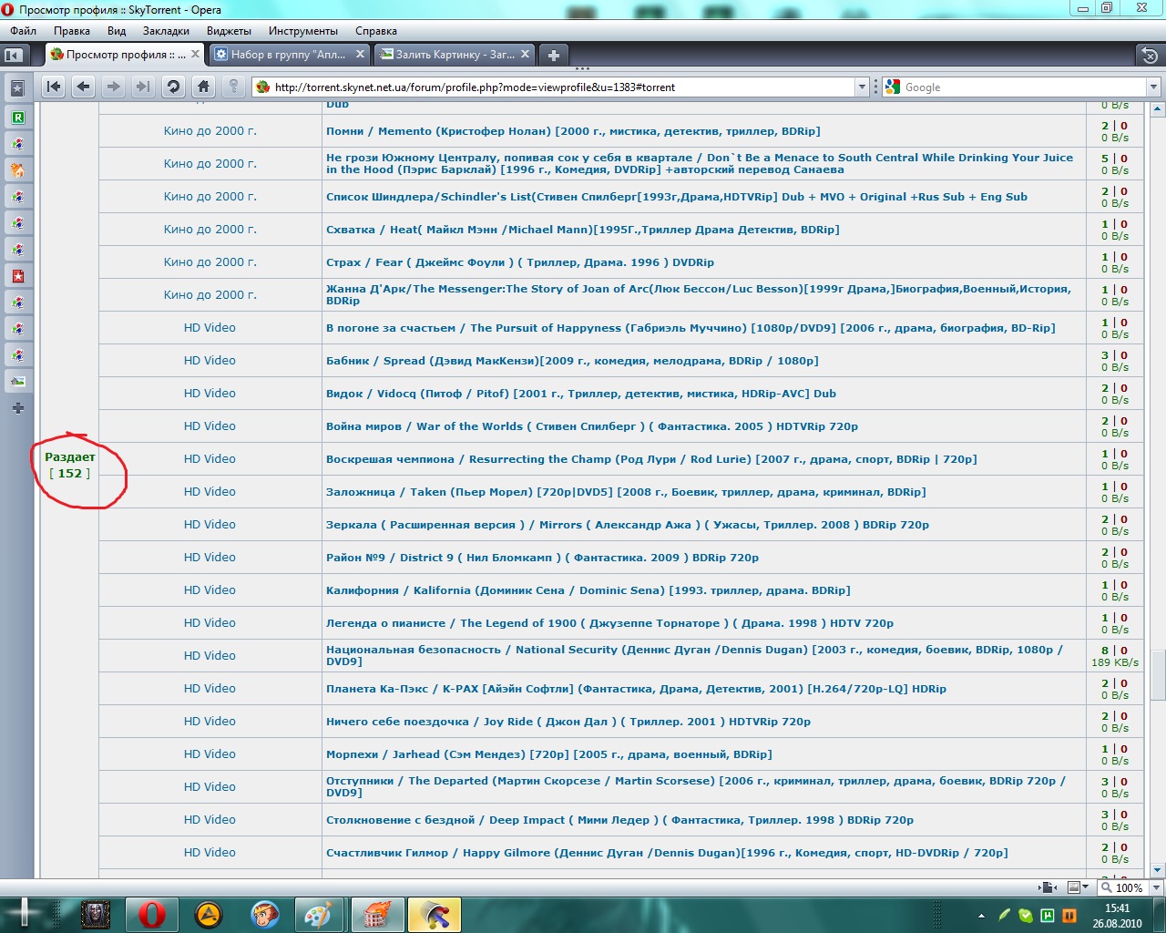Open the Схватка / Heat torrent link
Image resolution: width=1166 pixels, height=933 pixels.
pyautogui.click(x=583, y=230)
